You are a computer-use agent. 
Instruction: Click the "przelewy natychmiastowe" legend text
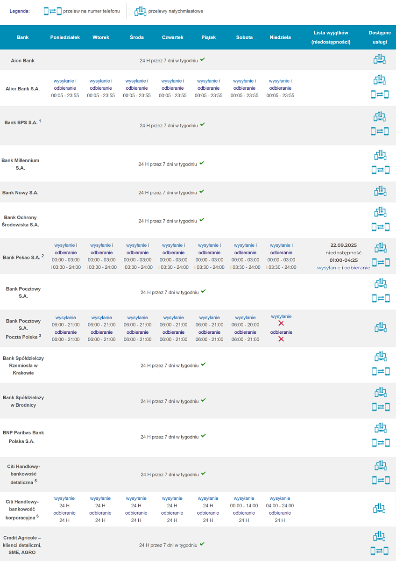pyautogui.click(x=176, y=11)
